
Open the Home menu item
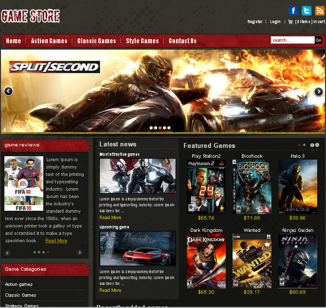13,41
